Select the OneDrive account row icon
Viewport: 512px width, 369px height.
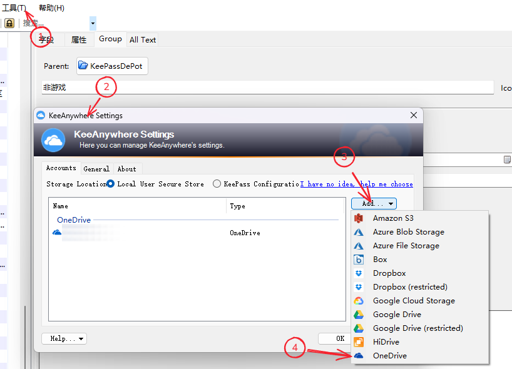pyautogui.click(x=57, y=232)
